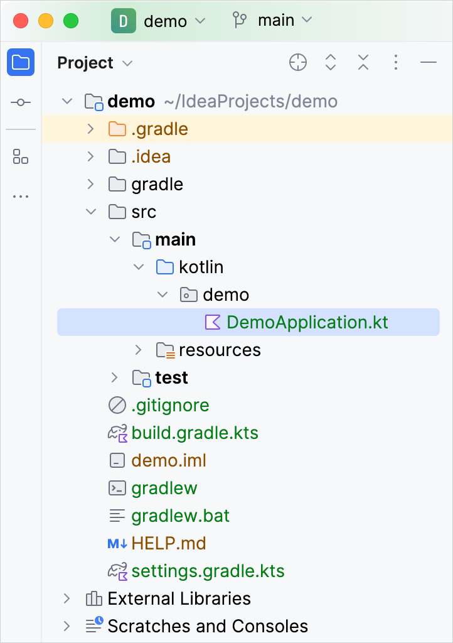
Task: Open Project view options kebab menu
Action: click(396, 62)
